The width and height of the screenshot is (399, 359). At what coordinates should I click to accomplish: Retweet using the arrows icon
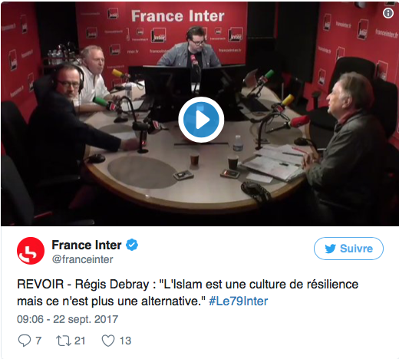click(64, 341)
